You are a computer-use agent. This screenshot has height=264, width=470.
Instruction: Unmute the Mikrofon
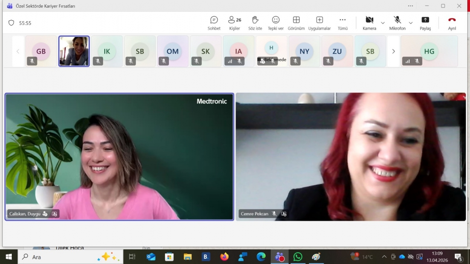[397, 23]
